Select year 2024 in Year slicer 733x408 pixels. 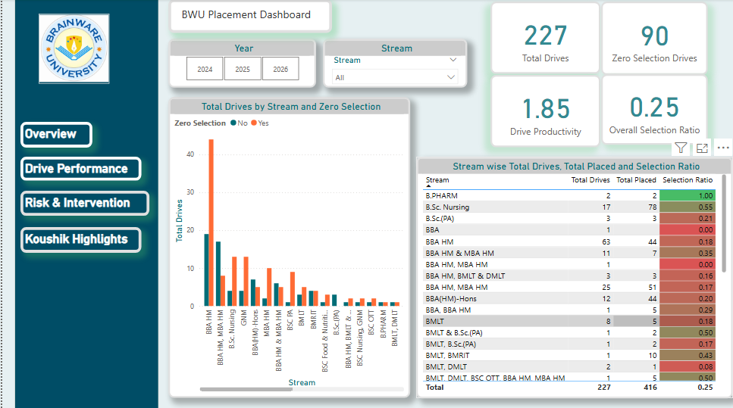click(205, 69)
